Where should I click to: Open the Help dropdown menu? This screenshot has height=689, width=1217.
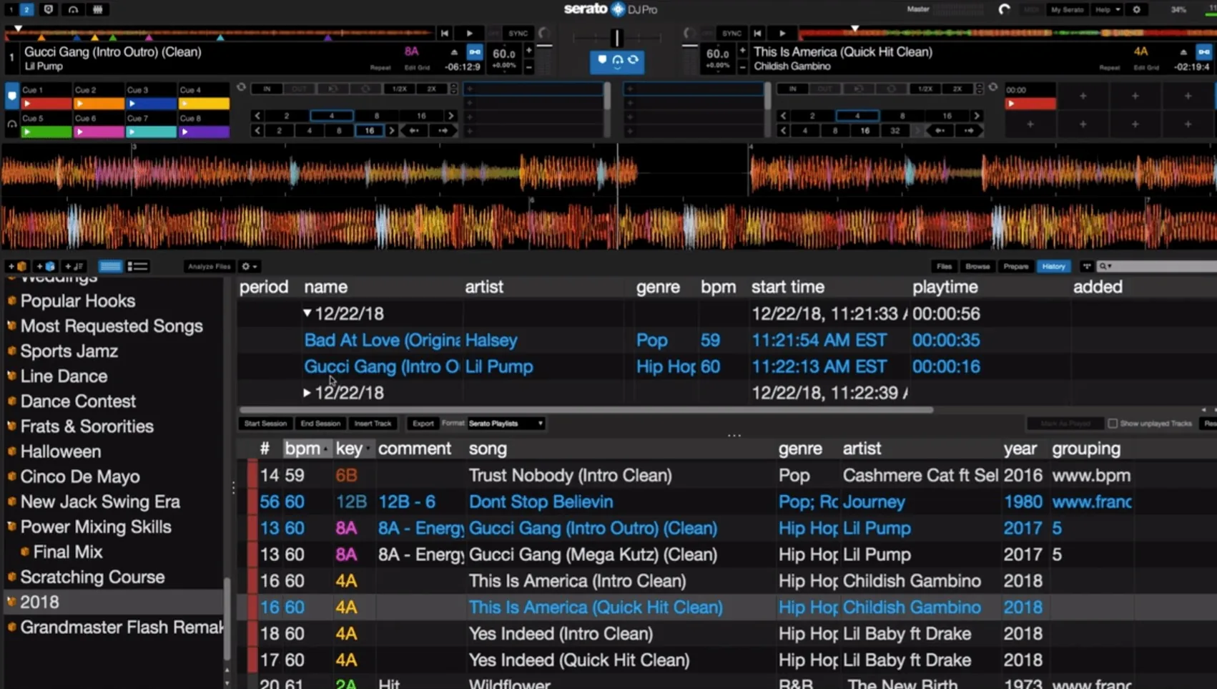1108,10
